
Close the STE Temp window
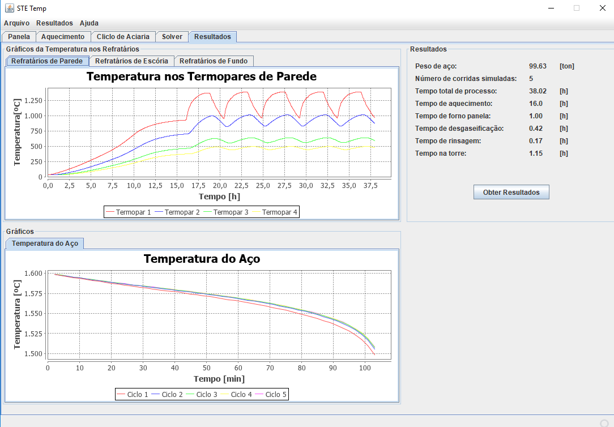pyautogui.click(x=602, y=8)
